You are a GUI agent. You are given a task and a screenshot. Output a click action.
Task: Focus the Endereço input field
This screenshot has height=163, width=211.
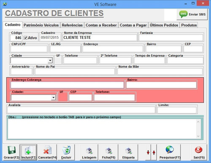113,49
